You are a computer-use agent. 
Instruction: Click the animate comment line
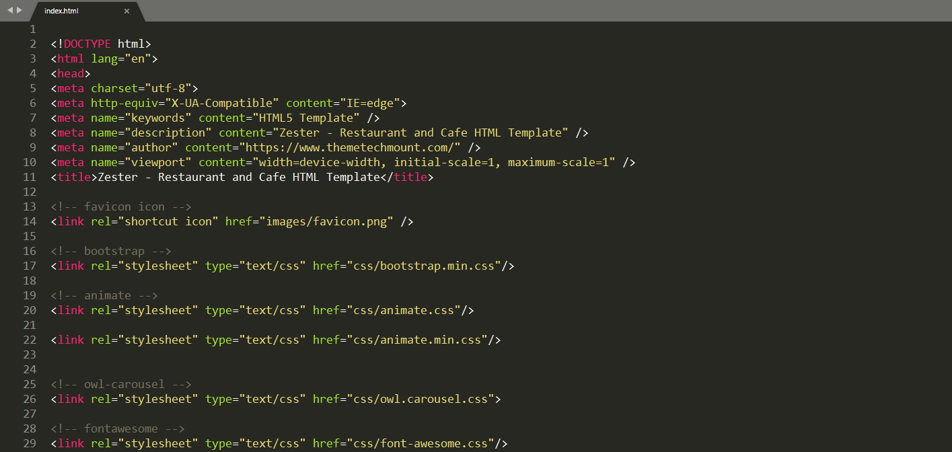[x=104, y=295]
